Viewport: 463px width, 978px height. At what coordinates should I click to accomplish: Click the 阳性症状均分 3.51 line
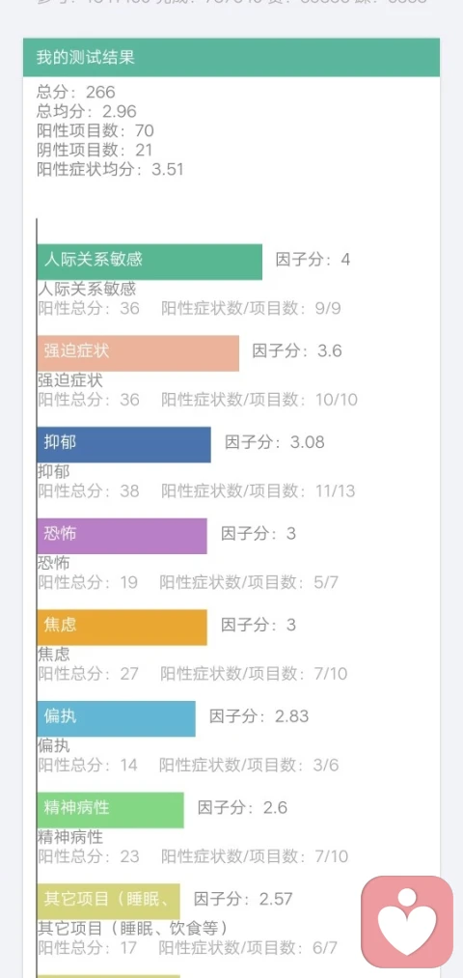[x=110, y=170]
